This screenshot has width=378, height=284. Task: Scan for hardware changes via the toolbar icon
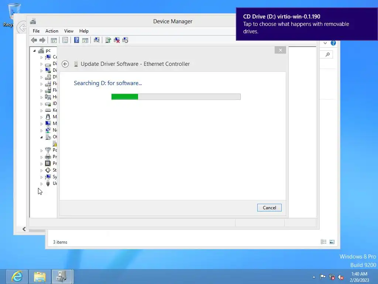point(97,40)
